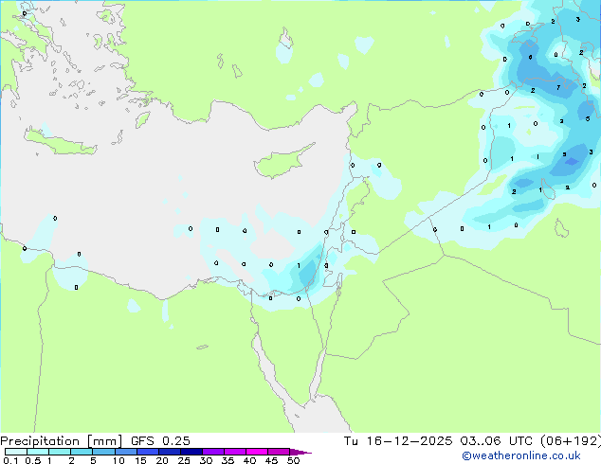The height and width of the screenshot is (464, 601).
Task: Click the legend tick label '0.1'
Action: pyautogui.click(x=10, y=460)
